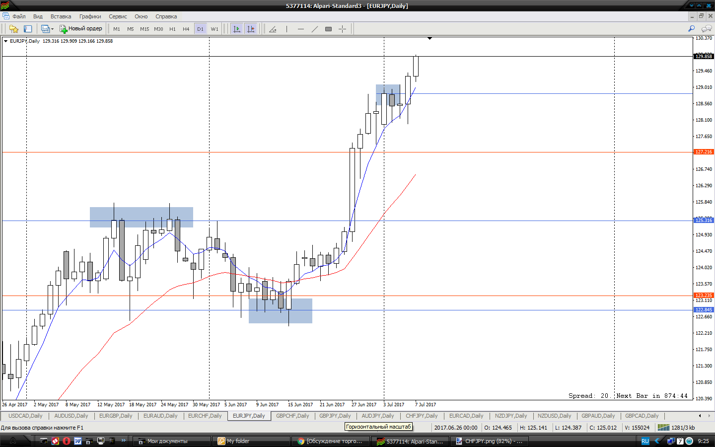Viewport: 715px width, 447px height.
Task: Select the small blue rectangle near 129.010
Action: point(388,95)
